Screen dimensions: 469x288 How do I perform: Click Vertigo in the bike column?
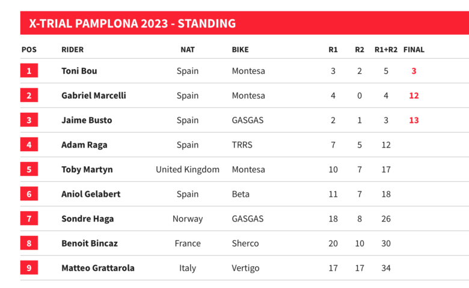(x=245, y=268)
